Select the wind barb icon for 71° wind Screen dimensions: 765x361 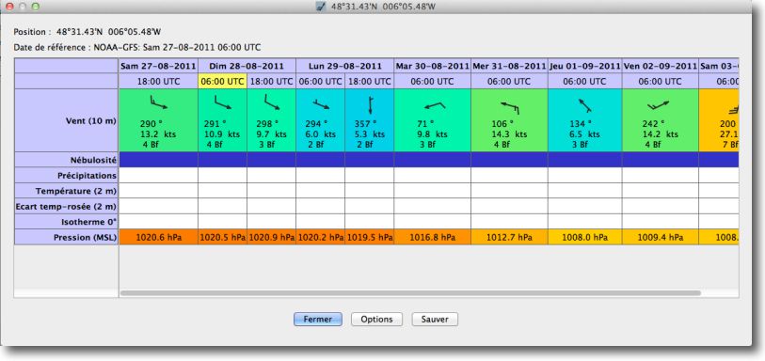coord(434,104)
